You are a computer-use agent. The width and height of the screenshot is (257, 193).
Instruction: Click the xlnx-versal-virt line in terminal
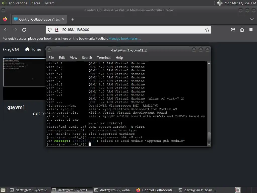107,113
